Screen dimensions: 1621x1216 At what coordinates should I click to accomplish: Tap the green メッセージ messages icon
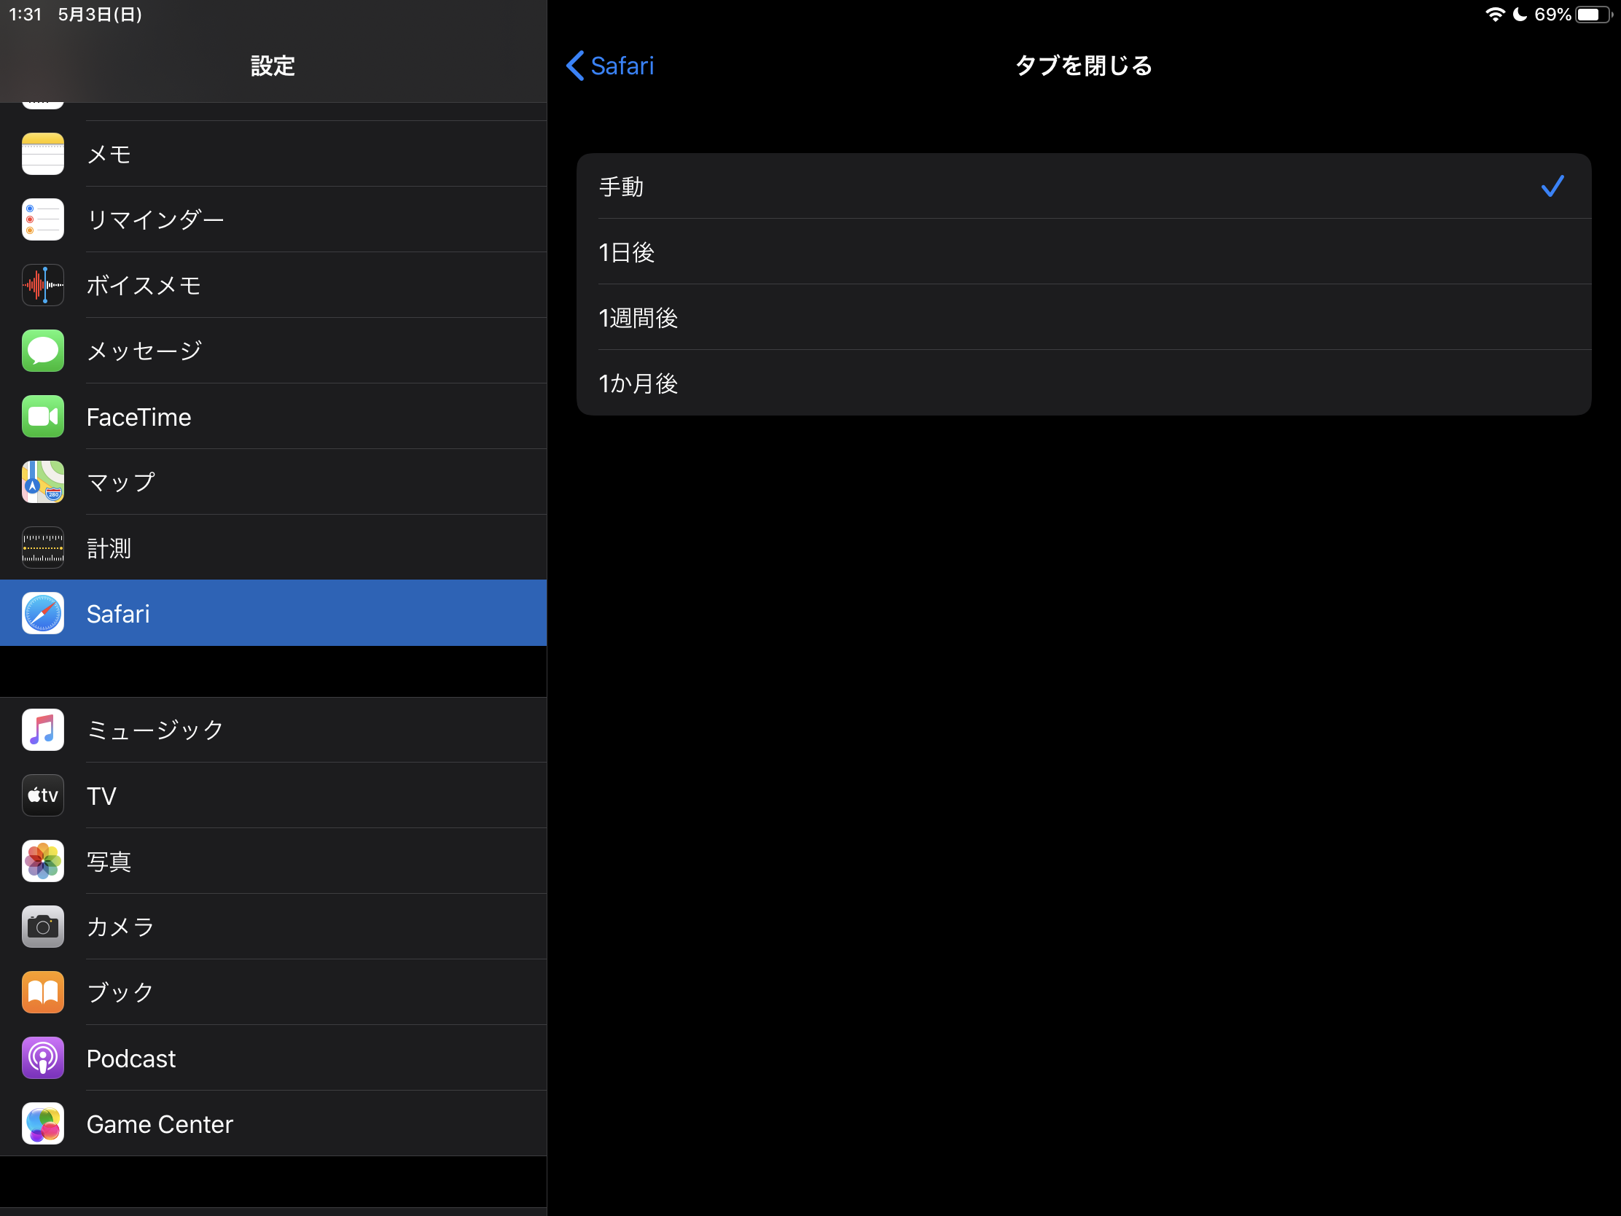(x=42, y=351)
